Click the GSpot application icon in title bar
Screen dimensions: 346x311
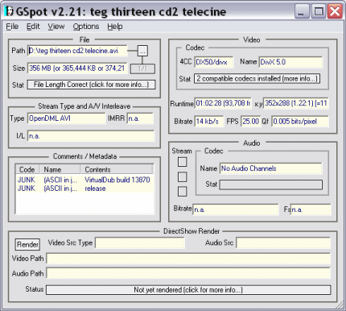point(10,11)
